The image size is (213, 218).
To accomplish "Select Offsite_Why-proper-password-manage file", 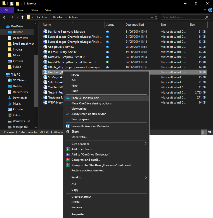I will coord(74,67).
